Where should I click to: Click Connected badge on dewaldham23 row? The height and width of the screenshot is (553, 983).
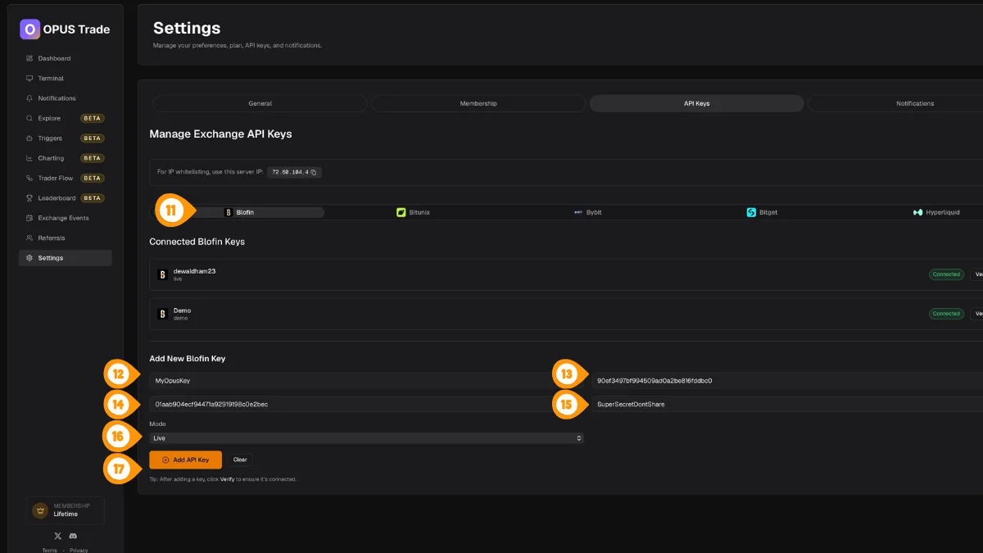tap(946, 274)
